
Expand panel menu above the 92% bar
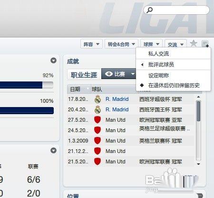click(53, 61)
